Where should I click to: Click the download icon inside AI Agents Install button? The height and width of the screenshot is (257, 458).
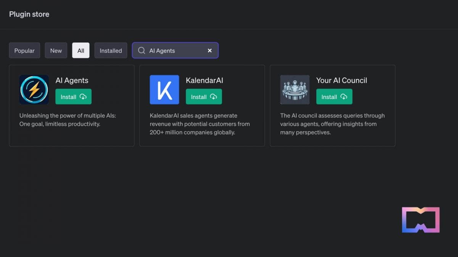tap(84, 97)
